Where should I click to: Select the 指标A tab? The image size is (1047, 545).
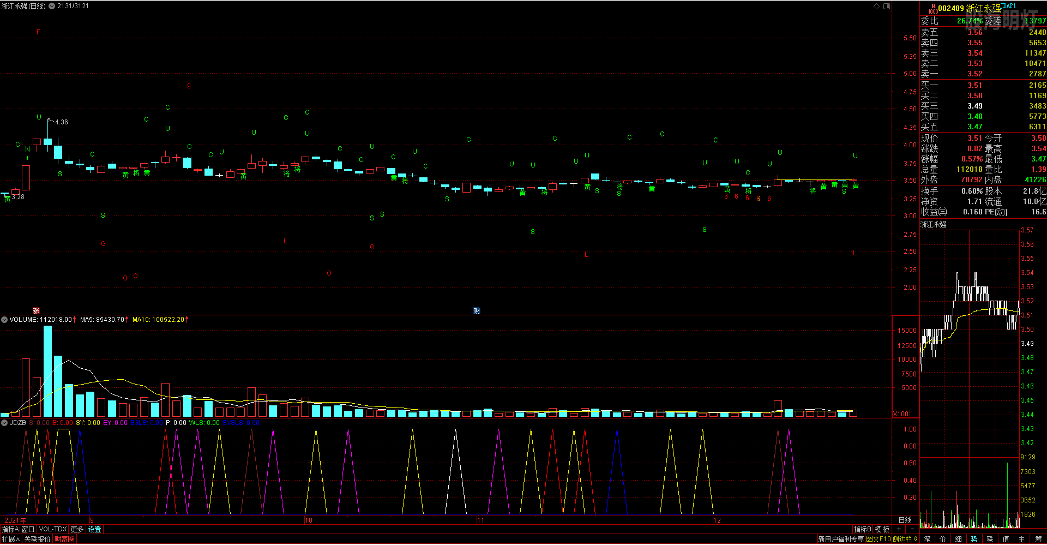click(10, 529)
